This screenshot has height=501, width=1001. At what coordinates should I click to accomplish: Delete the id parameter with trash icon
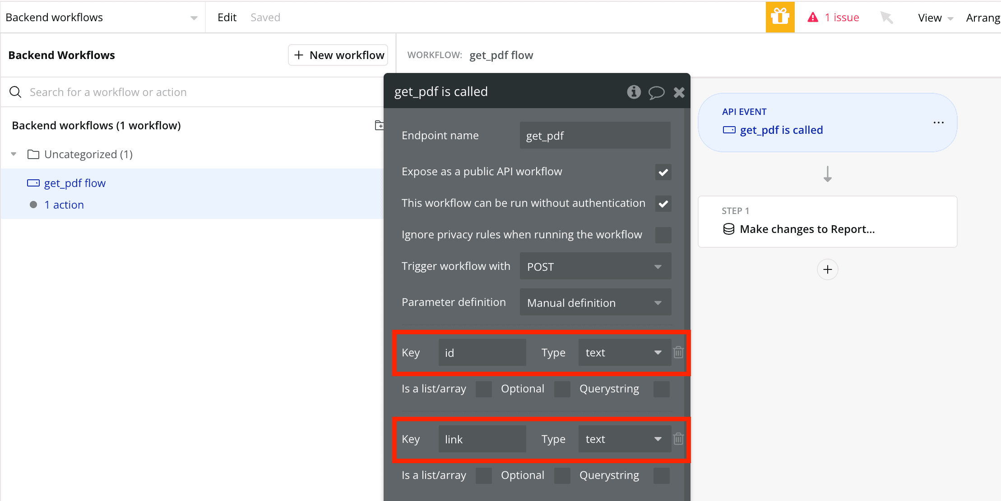(678, 352)
